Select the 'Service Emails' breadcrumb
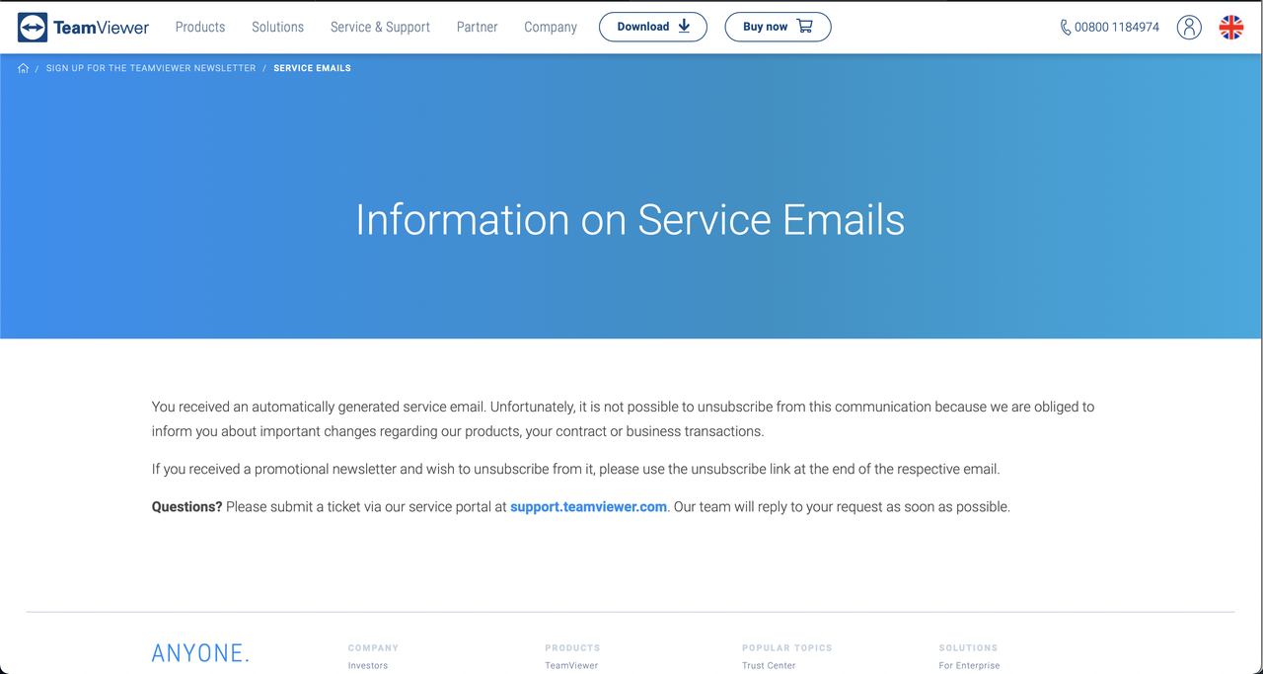The image size is (1263, 674). click(x=312, y=68)
